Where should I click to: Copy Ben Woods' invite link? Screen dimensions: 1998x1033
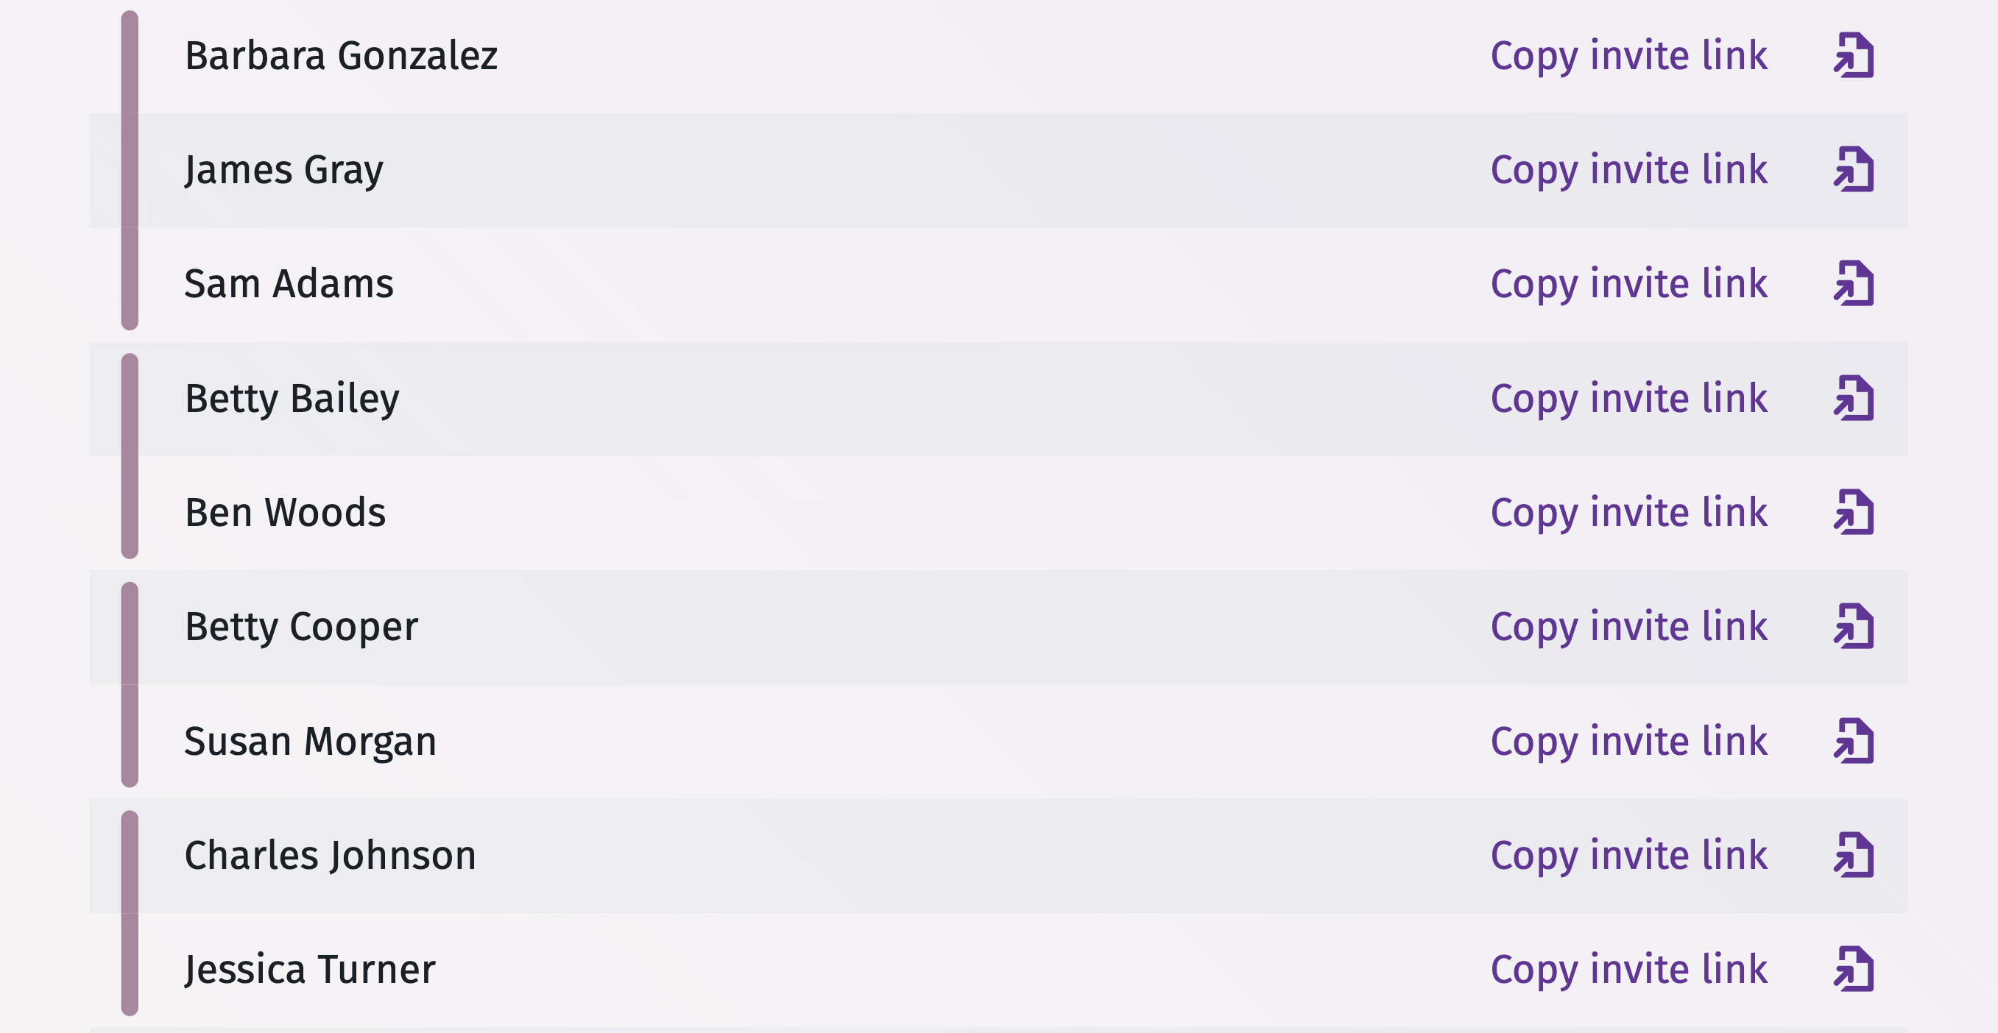point(1628,512)
